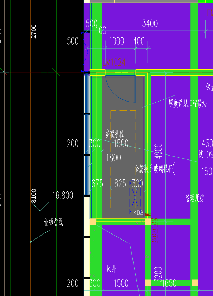Viewport: 213px width, 296px height.
Task: Select dashed orange unit outline under 多联机位
Action: [x=123, y=131]
